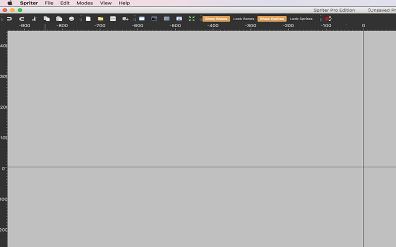
Task: Click the Save disk icon
Action: click(x=113, y=19)
